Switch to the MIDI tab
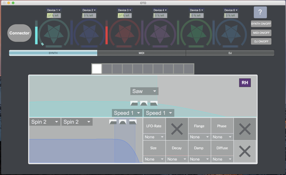The image size is (286, 175). click(x=141, y=53)
